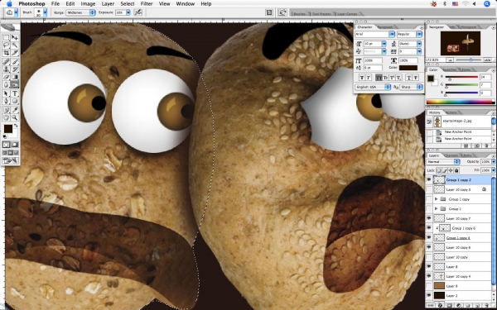Click the Navigator zoom slider

tap(470, 60)
